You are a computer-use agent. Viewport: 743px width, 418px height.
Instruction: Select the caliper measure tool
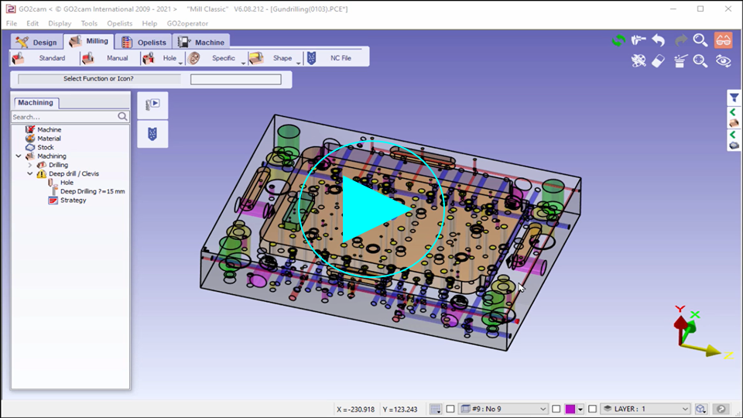pyautogui.click(x=639, y=40)
